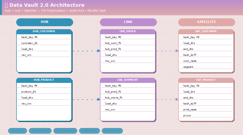The width and height of the screenshot is (243, 135).
Task: Click arrowhead pointing into LNK_SHIPMENT table
Action: coord(99,99)
